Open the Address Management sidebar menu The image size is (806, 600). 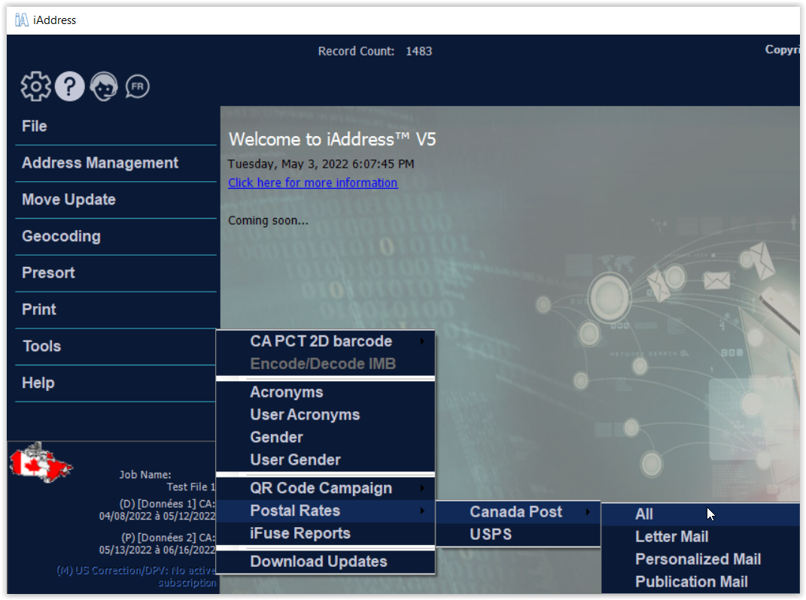tap(100, 163)
